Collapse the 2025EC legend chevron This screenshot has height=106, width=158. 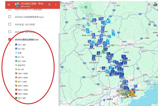click(10, 45)
